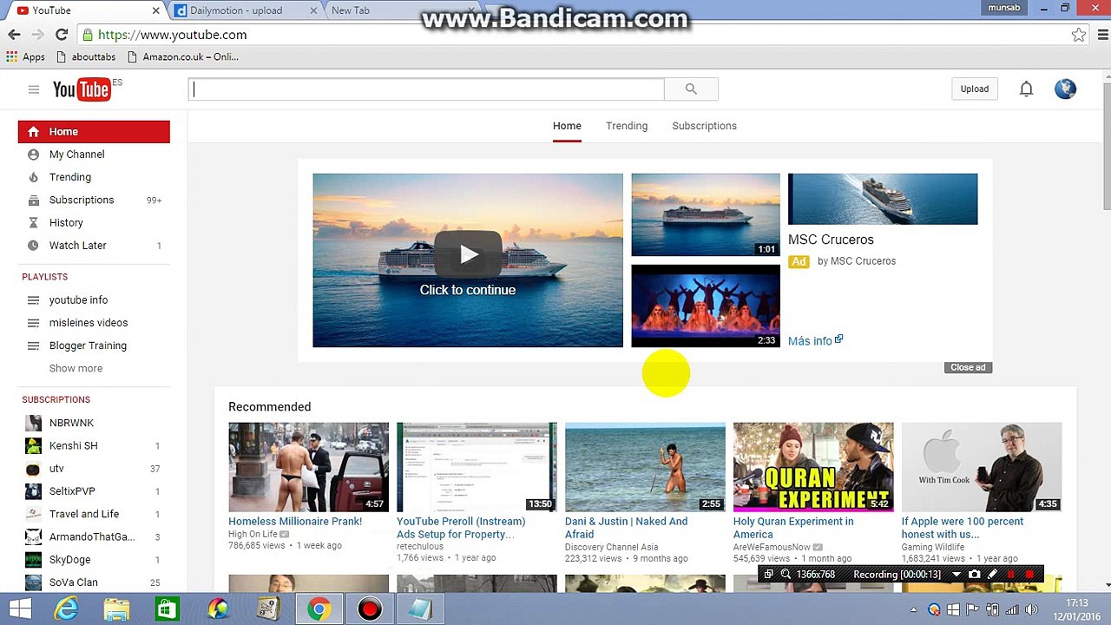1111x625 pixels.
Task: Open Homeless Millionaire Prank! video title
Action: click(295, 521)
